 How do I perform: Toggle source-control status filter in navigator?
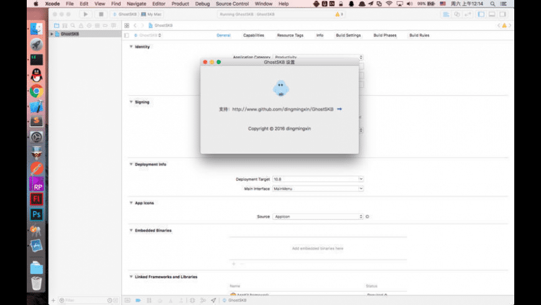(x=116, y=300)
